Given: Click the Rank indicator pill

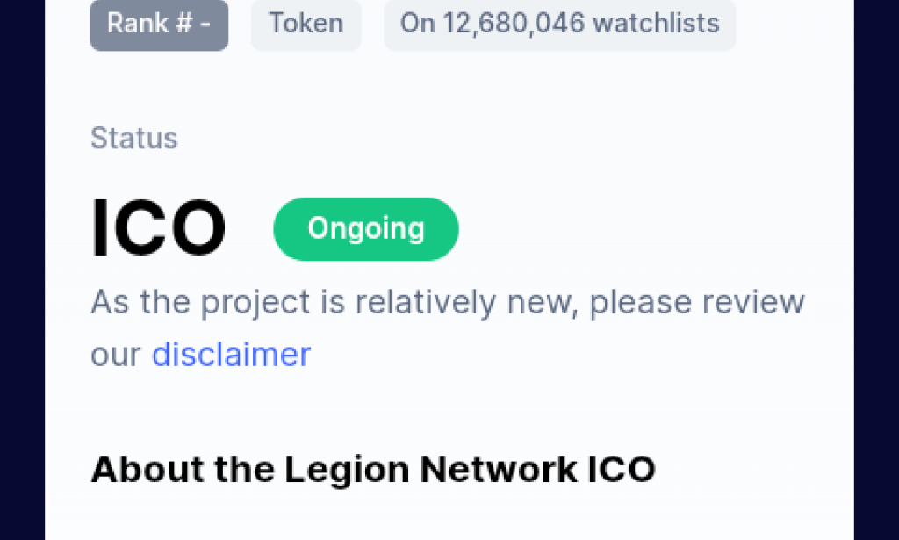Looking at the screenshot, I should point(158,25).
